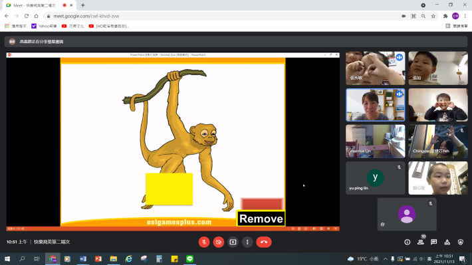Leave the call with red hang-up button
Image resolution: width=472 pixels, height=265 pixels.
tap(264, 242)
